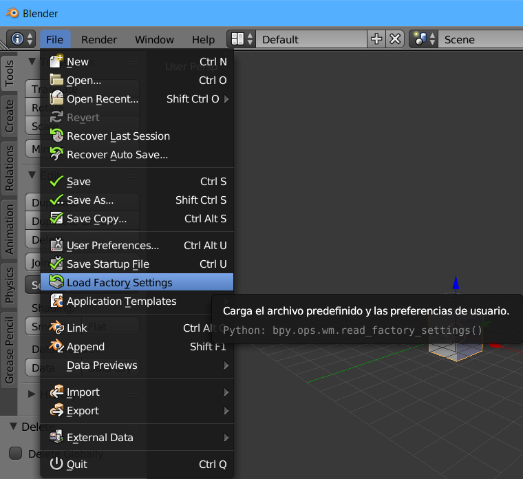Open User Preferences... from menu
The image size is (523, 479).
click(x=137, y=246)
